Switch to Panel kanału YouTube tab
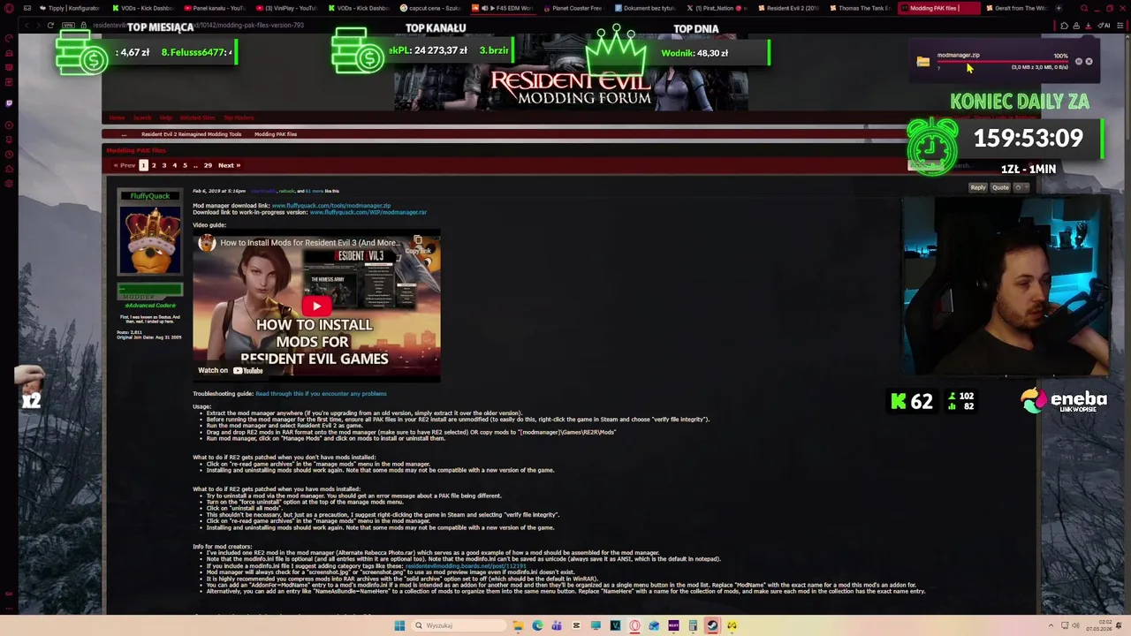Viewport: 1131px width, 636px height. (213, 8)
